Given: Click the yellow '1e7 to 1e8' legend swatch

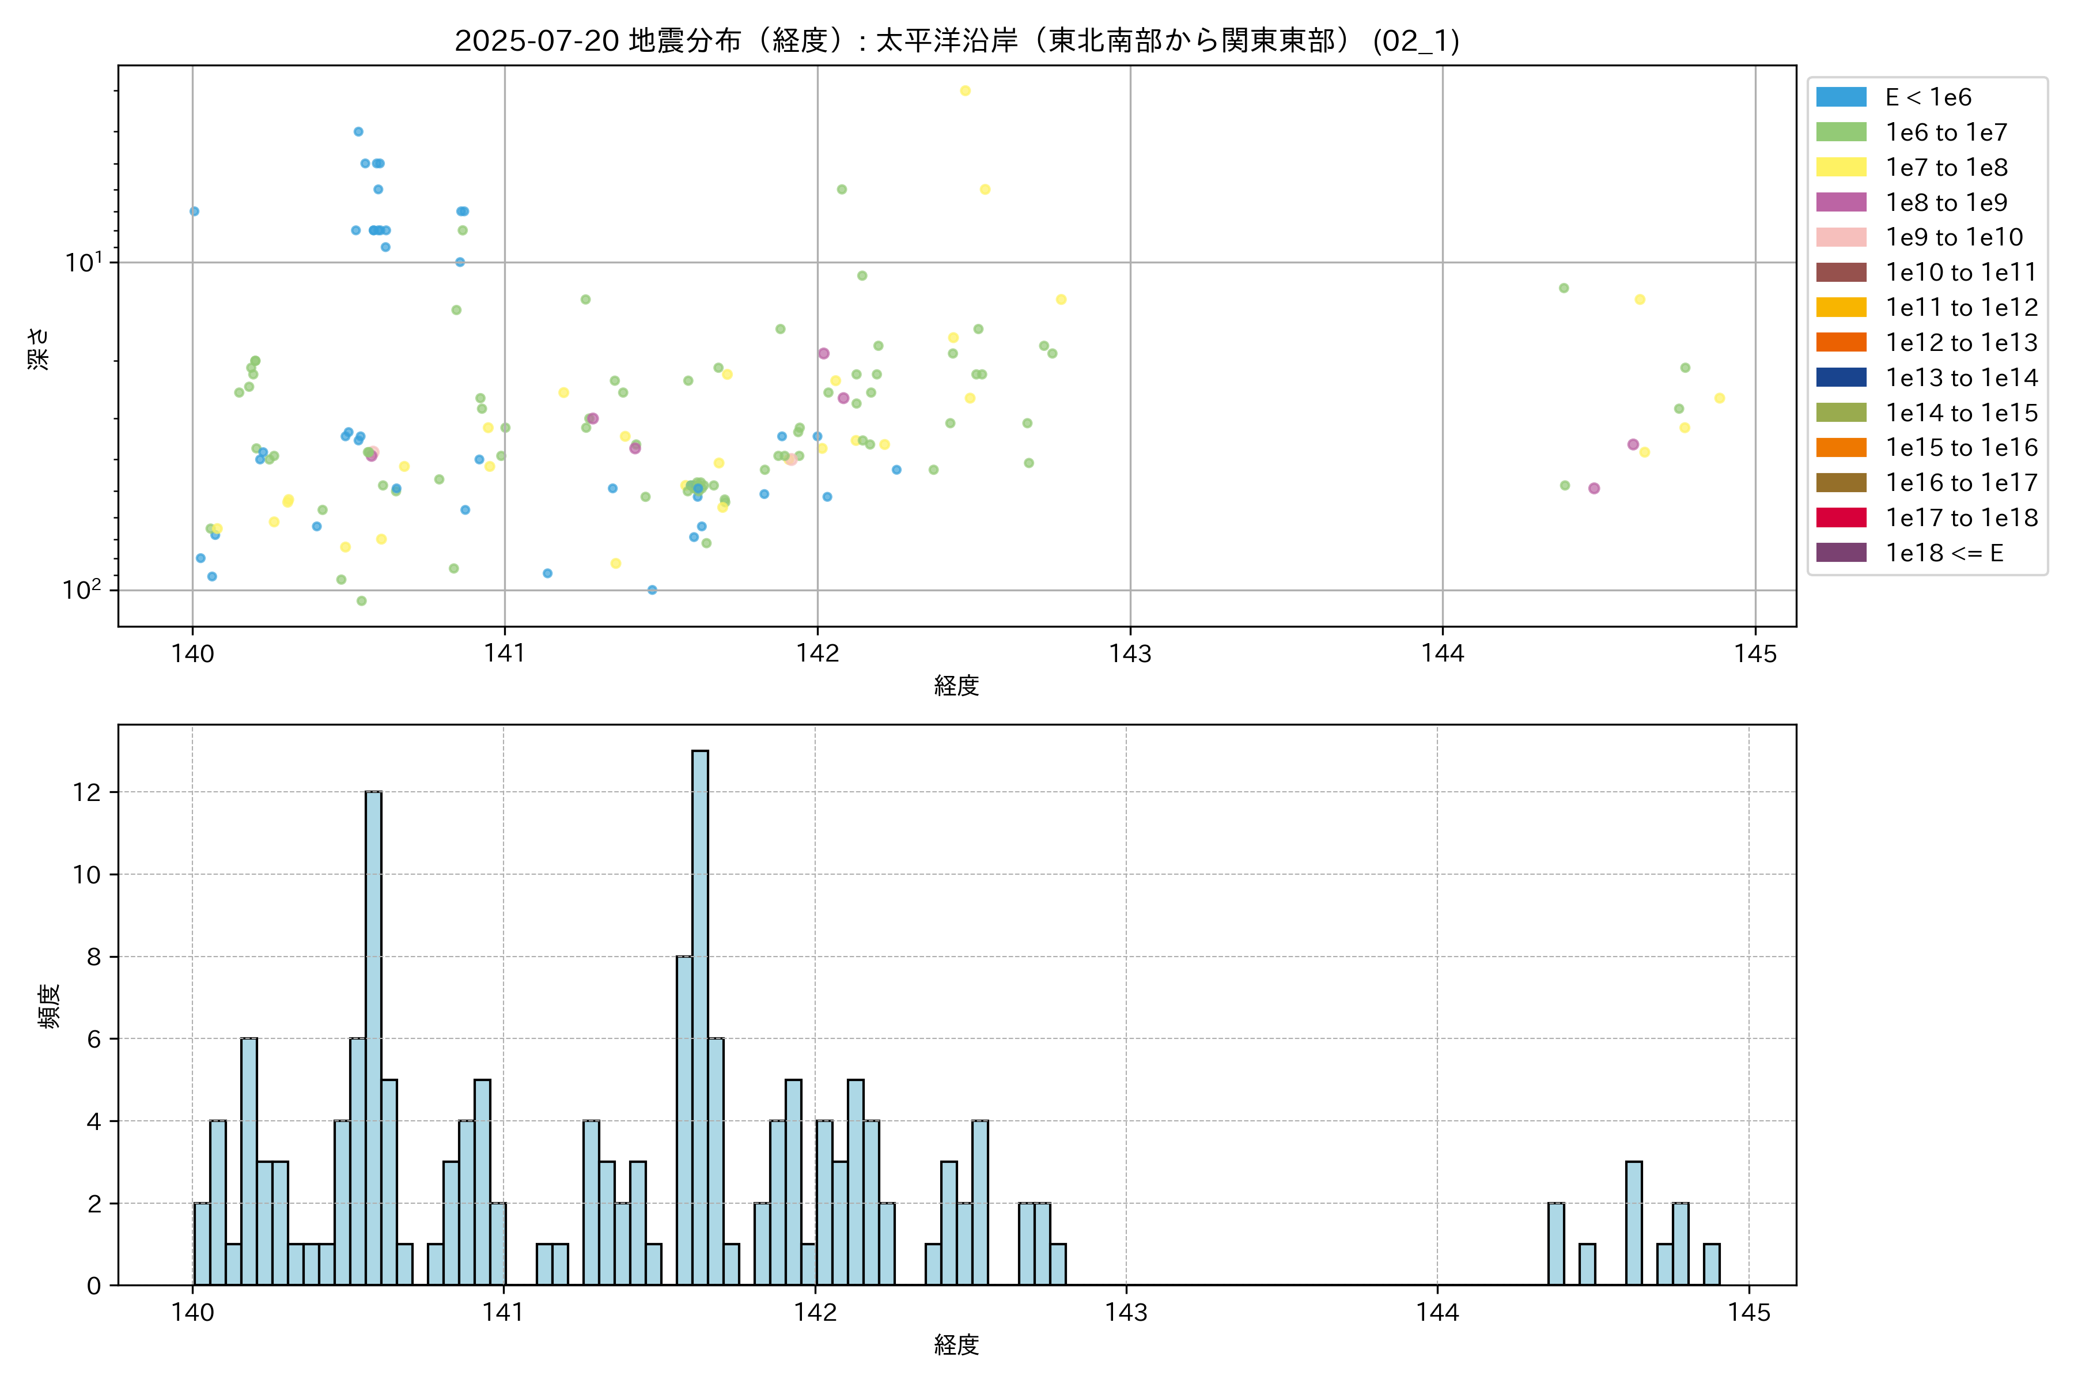Looking at the screenshot, I should (1840, 168).
